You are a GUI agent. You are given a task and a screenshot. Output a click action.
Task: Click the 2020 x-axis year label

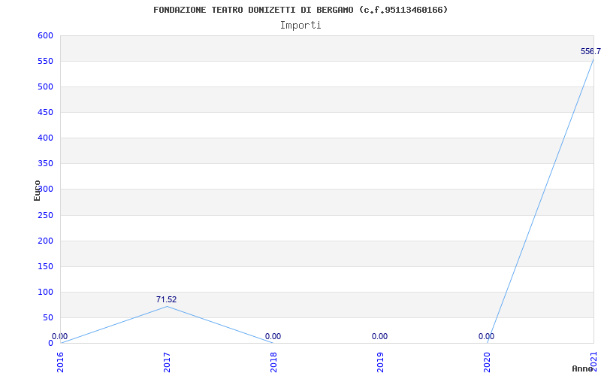(487, 362)
